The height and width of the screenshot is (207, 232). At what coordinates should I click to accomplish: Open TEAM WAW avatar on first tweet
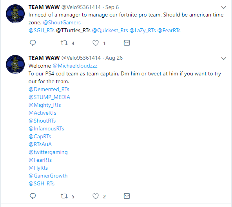pyautogui.click(x=15, y=14)
